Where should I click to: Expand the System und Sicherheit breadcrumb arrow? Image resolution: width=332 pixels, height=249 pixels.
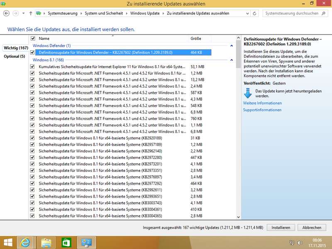(127, 13)
